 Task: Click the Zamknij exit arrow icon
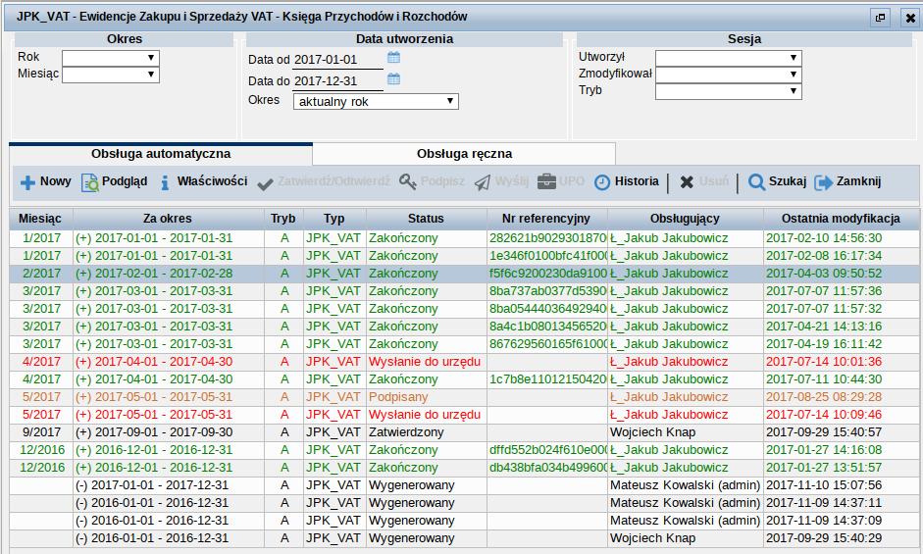click(x=823, y=182)
